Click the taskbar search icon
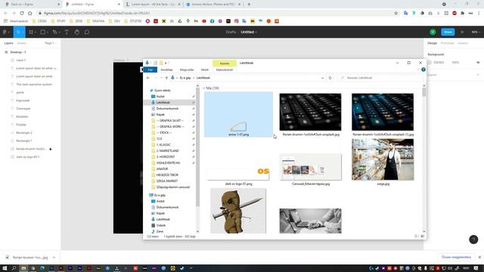Viewport: 484px width, 272px height. (x=14, y=268)
